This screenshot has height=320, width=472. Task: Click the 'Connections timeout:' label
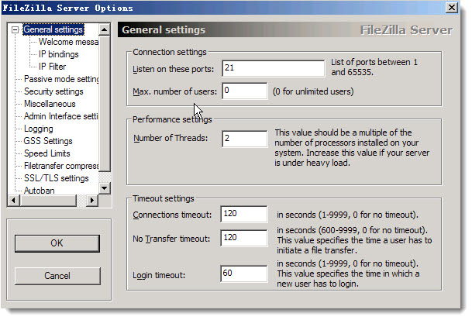[x=172, y=215]
